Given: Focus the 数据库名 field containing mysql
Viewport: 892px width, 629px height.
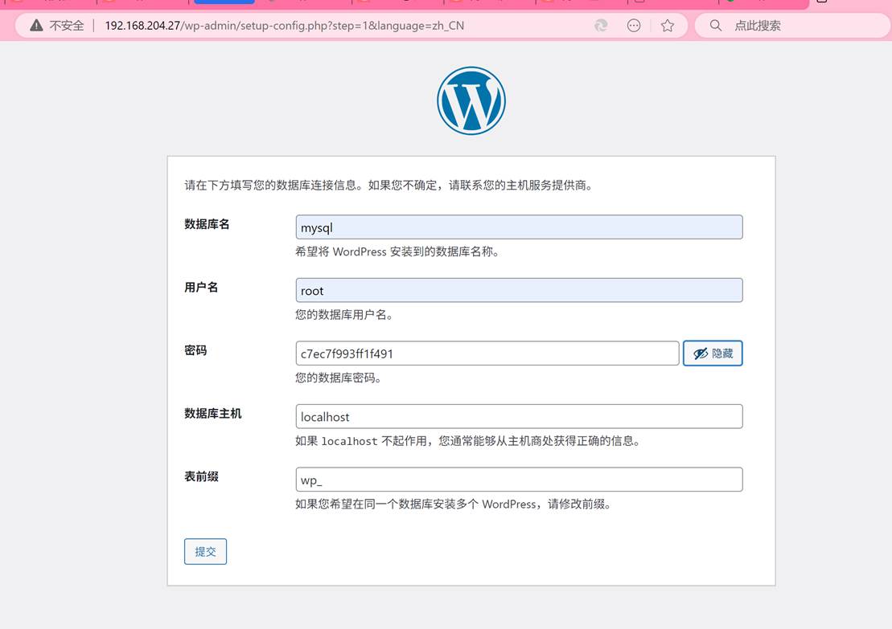Looking at the screenshot, I should (x=519, y=227).
